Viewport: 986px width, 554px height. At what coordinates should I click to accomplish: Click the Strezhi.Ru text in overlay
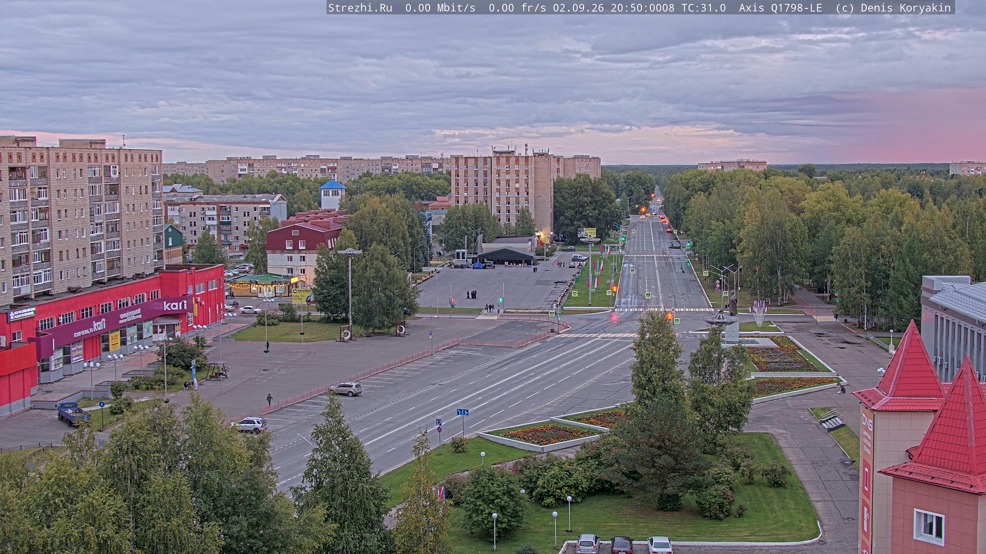coord(360,8)
